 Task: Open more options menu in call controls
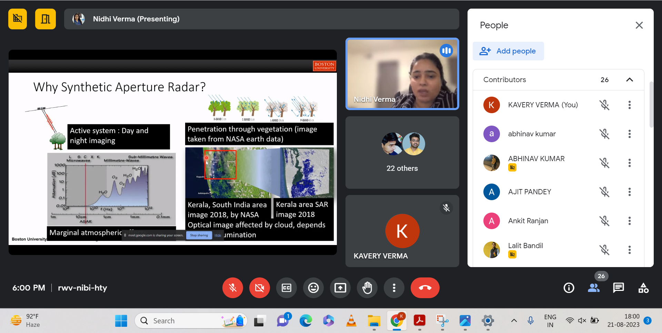(394, 288)
